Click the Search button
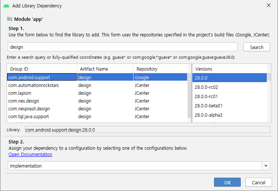Screen dimensions: 278x191 (x=256, y=47)
